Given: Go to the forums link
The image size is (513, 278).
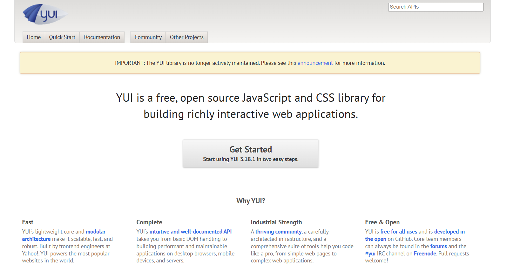Looking at the screenshot, I should (x=438, y=246).
